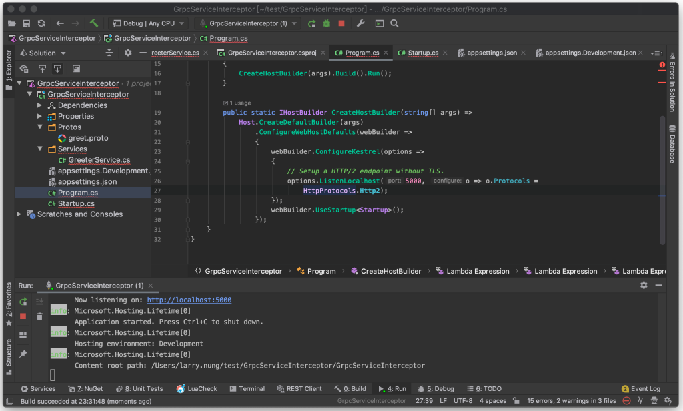Open the Errors In Solution side panel
This screenshot has width=683, height=411.
pyautogui.click(x=672, y=83)
